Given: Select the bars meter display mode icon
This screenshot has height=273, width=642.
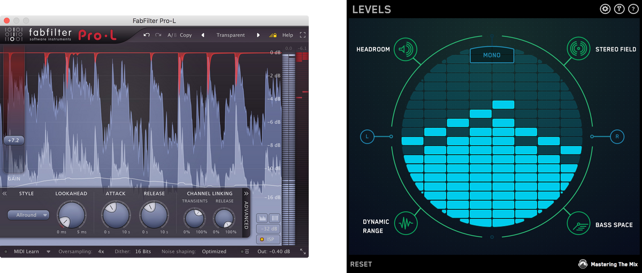Looking at the screenshot, I should coord(274,218).
